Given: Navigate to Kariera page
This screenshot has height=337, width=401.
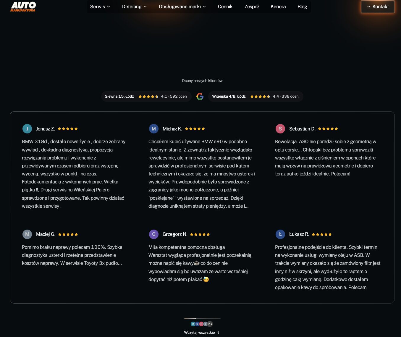Looking at the screenshot, I should coord(278,7).
